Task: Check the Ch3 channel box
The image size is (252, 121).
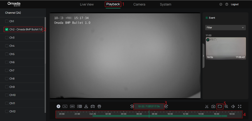Action: [7, 38]
